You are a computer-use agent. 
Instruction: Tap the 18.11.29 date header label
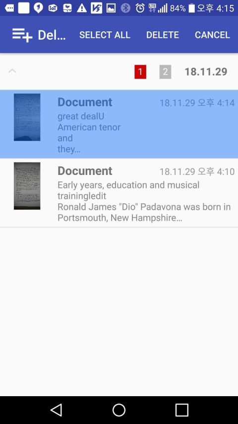pyautogui.click(x=206, y=72)
